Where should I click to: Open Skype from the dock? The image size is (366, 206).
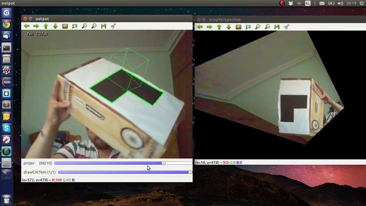point(6,128)
